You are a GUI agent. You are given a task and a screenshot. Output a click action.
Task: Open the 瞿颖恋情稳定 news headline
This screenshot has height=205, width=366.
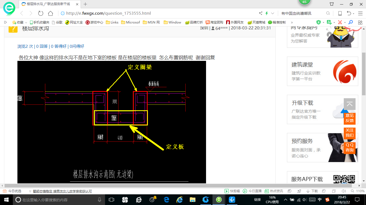coord(62,191)
